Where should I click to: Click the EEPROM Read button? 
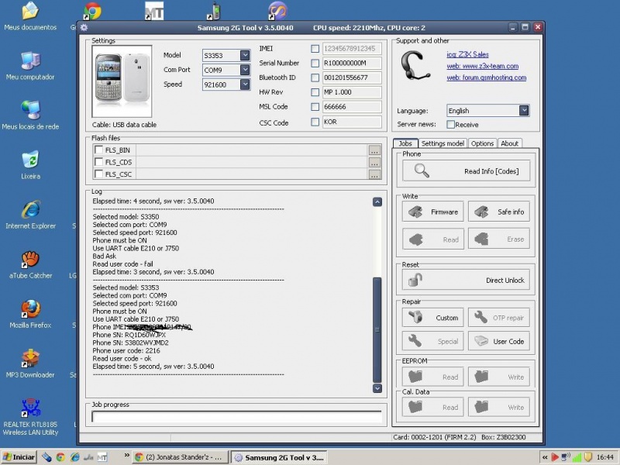click(433, 377)
